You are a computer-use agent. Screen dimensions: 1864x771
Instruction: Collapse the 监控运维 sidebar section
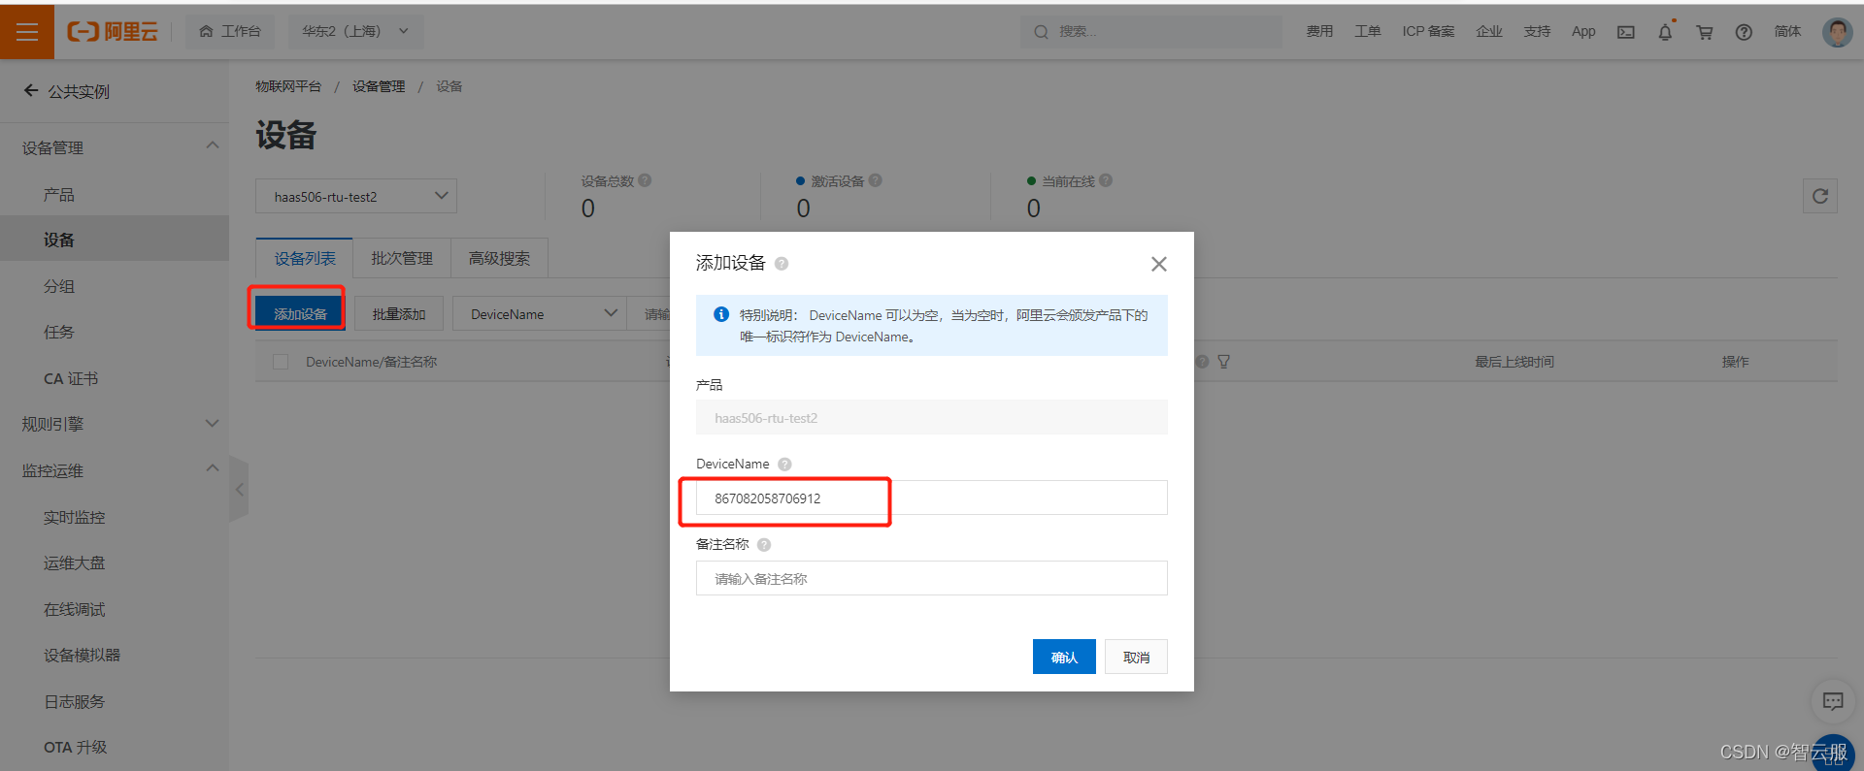(x=212, y=468)
